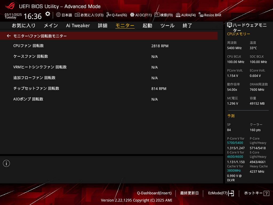
Task: Click the 160 pts cooler score
Action: 255,130
